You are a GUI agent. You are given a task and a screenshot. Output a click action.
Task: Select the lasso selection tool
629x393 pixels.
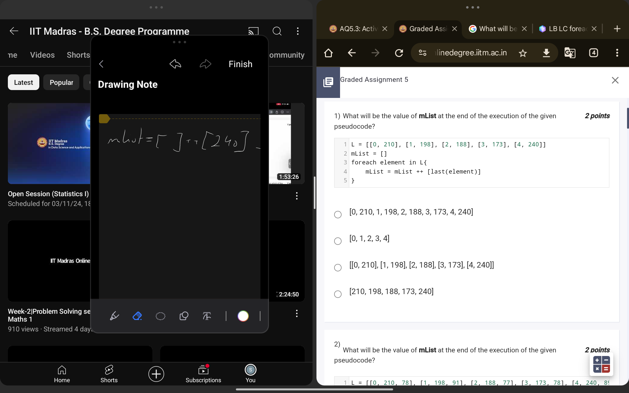160,316
